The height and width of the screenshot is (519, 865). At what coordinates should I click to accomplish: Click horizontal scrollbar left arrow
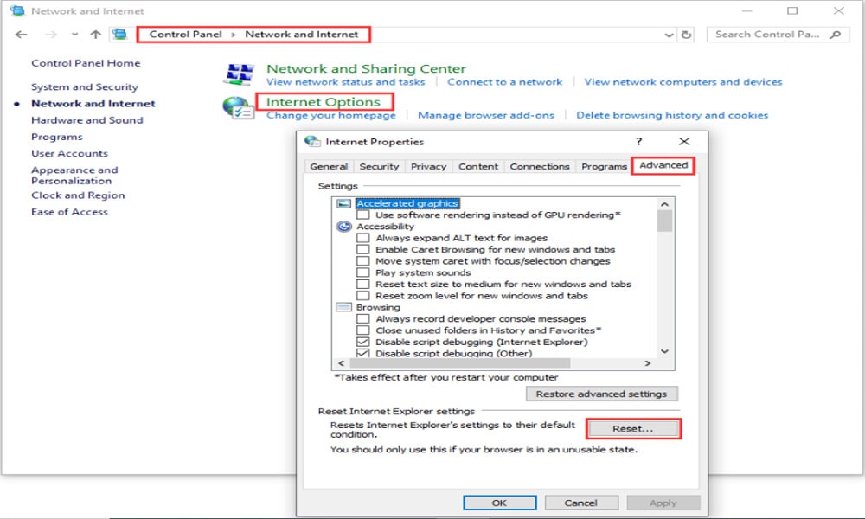pos(341,363)
